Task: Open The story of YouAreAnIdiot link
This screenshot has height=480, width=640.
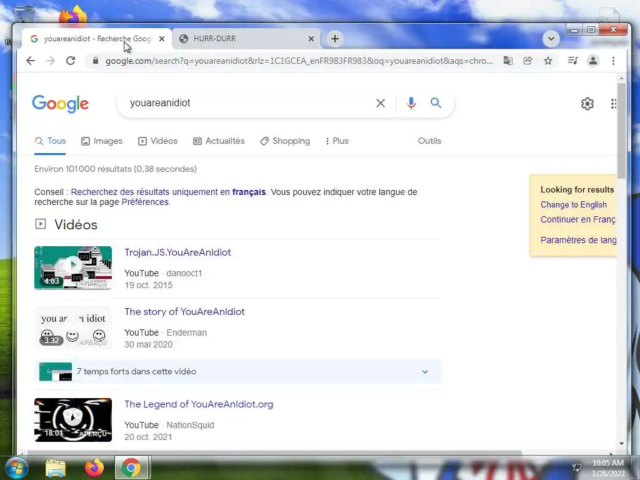Action: [184, 312]
